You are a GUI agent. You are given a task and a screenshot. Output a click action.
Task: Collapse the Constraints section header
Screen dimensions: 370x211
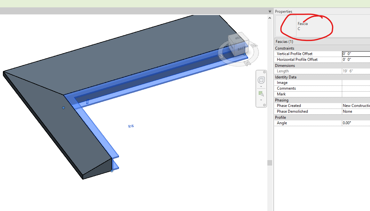pos(322,48)
